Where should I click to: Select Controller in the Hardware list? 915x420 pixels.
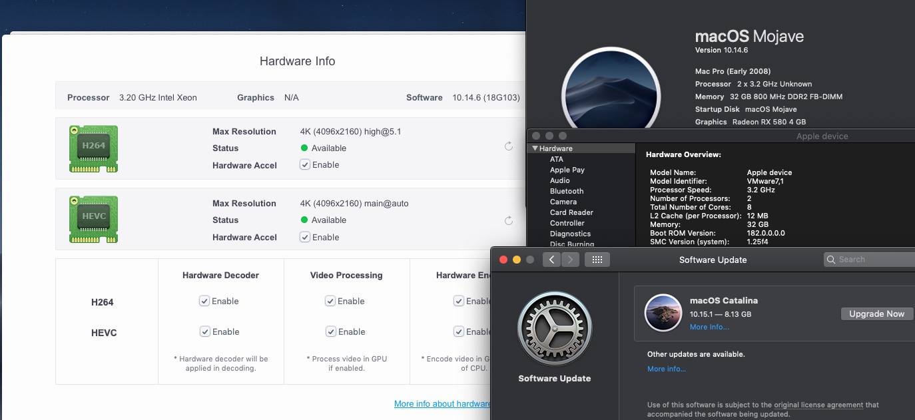567,223
